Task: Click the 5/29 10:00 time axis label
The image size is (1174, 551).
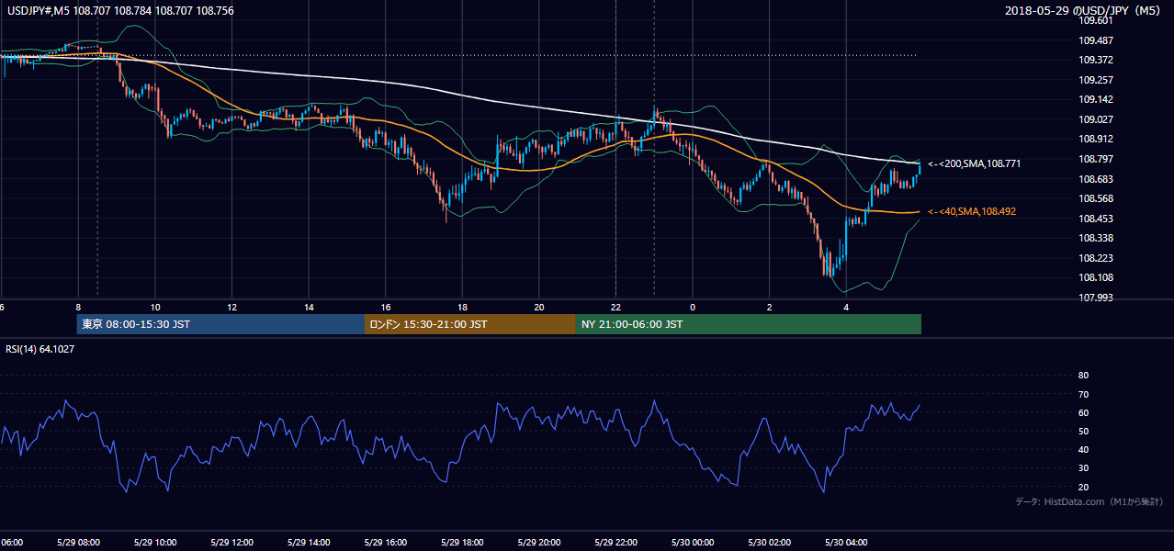Action: tap(155, 542)
